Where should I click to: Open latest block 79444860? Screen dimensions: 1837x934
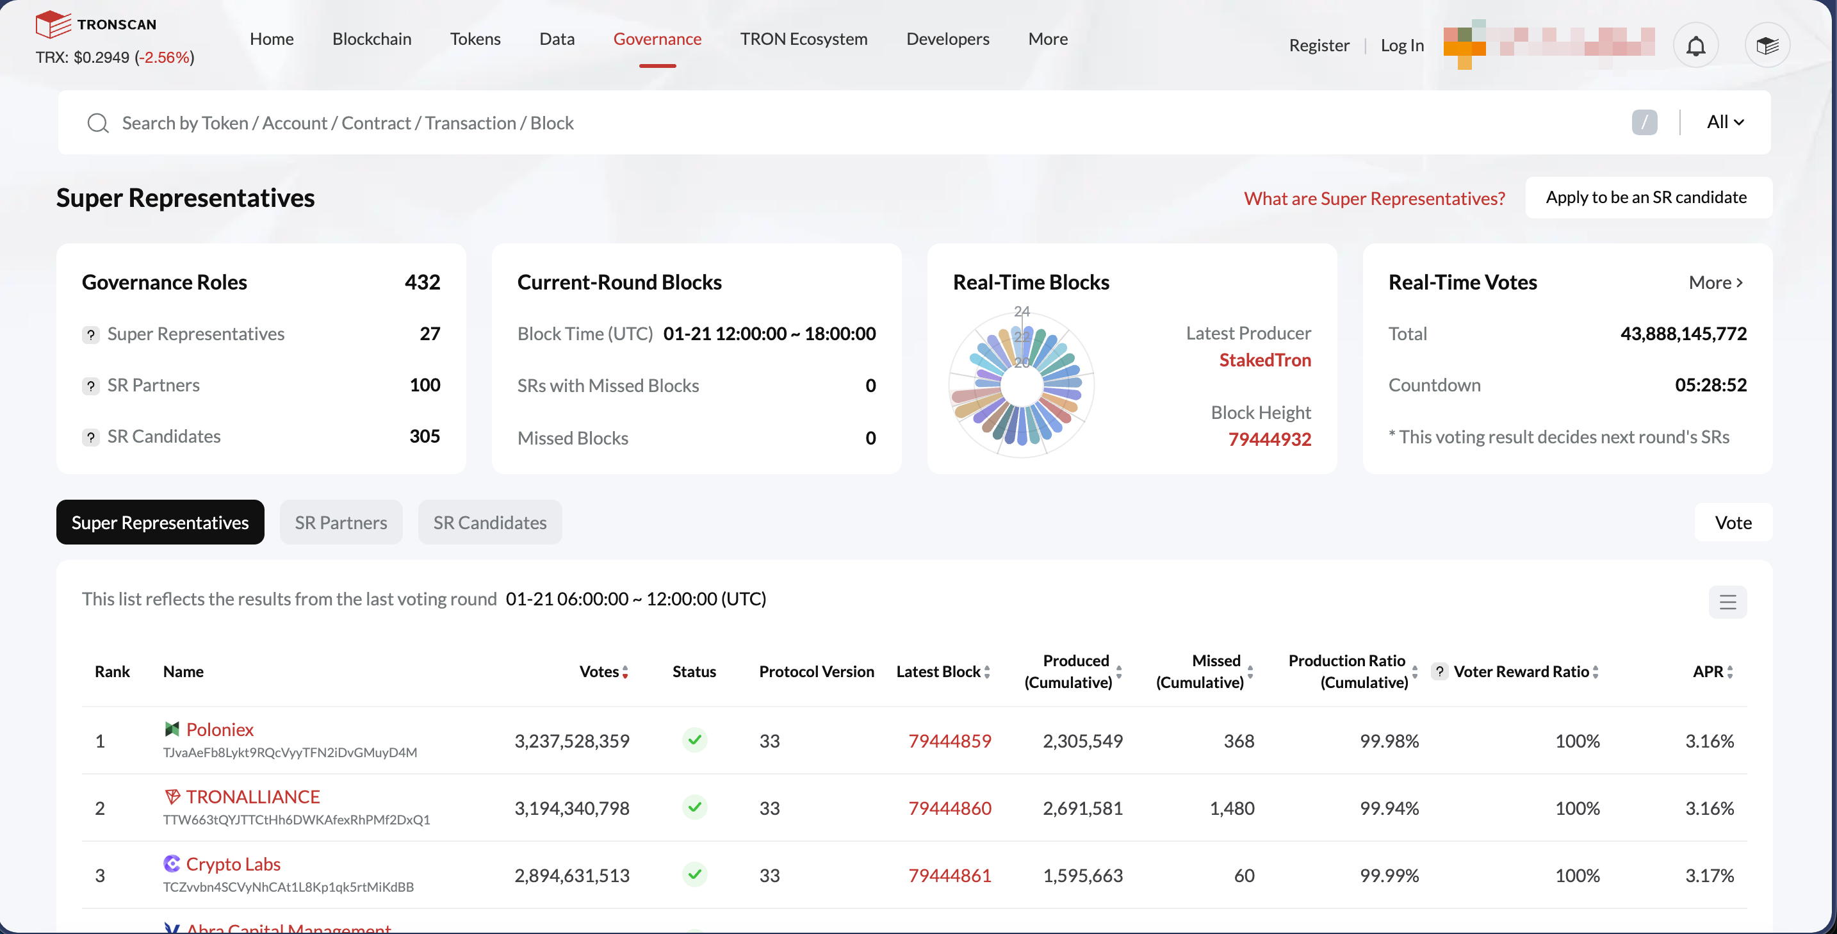click(949, 808)
